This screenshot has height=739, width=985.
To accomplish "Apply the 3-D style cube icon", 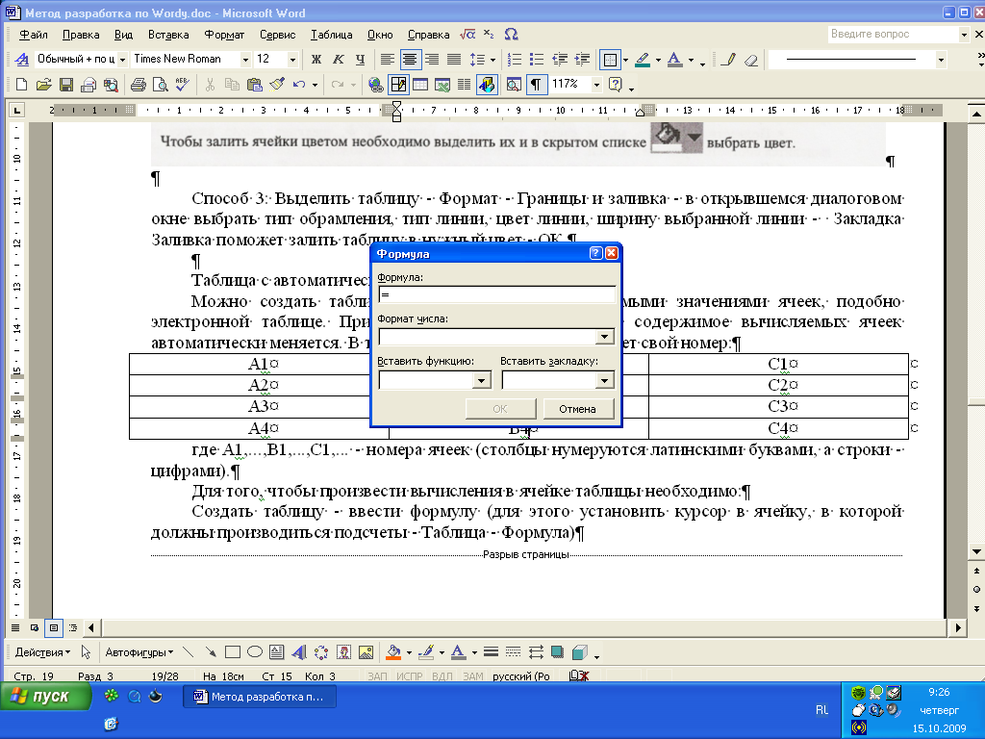I will coord(580,652).
